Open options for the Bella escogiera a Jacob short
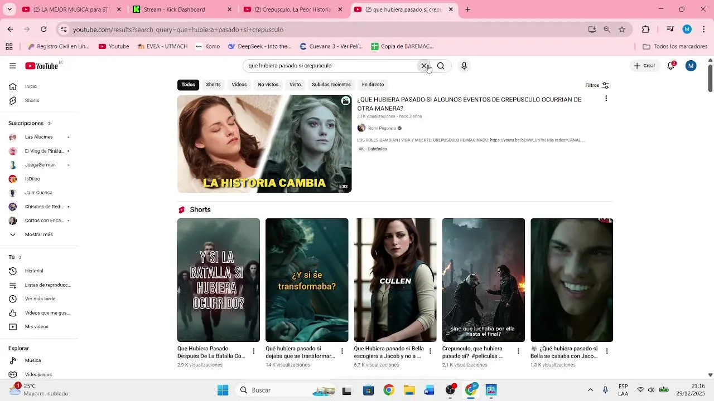 430,351
